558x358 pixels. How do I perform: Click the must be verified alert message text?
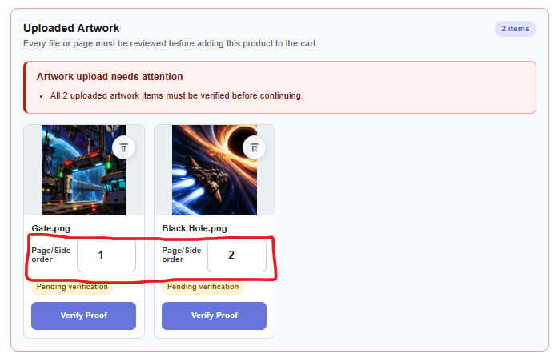(176, 96)
